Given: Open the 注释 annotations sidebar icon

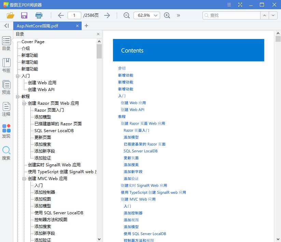Looking at the screenshot, I should (6, 109).
